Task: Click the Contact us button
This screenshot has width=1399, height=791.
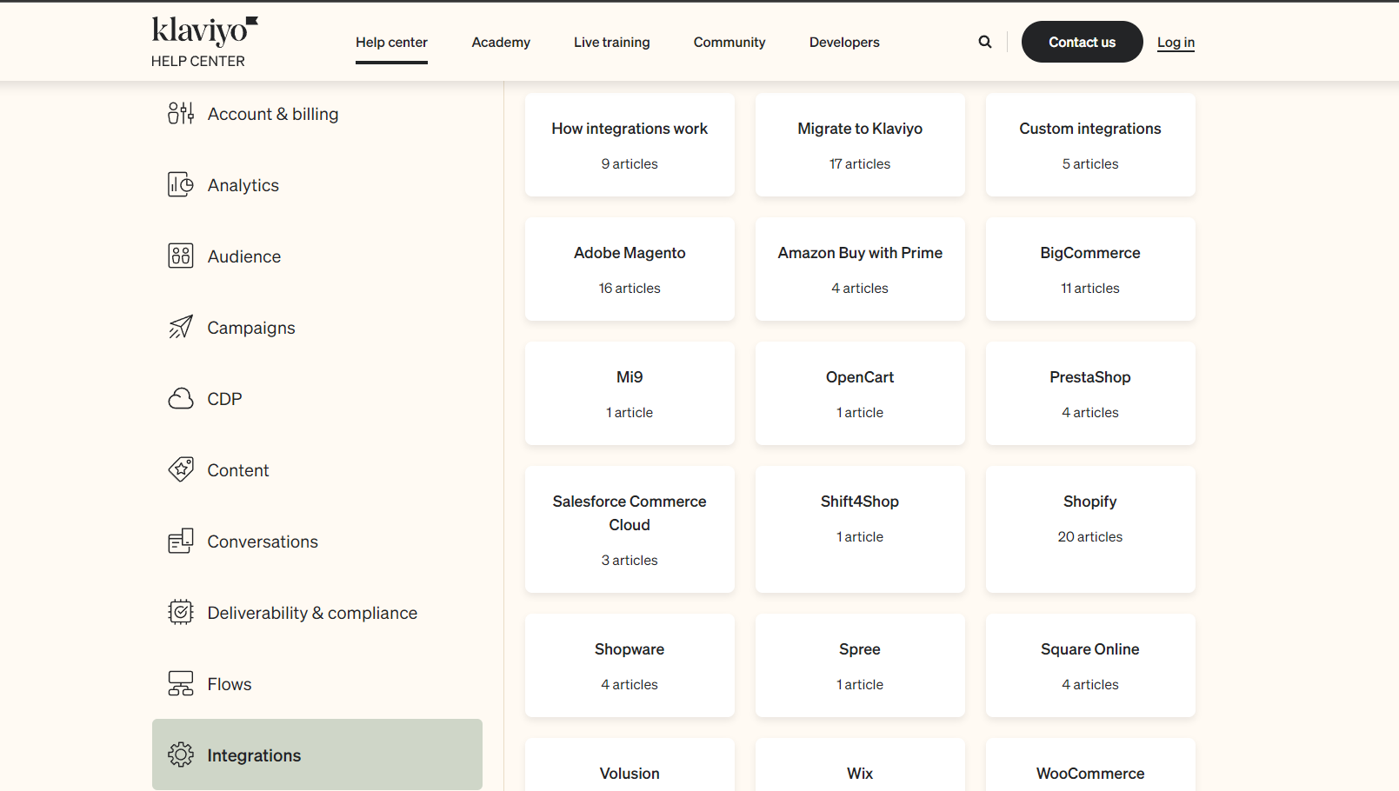Action: [1082, 42]
